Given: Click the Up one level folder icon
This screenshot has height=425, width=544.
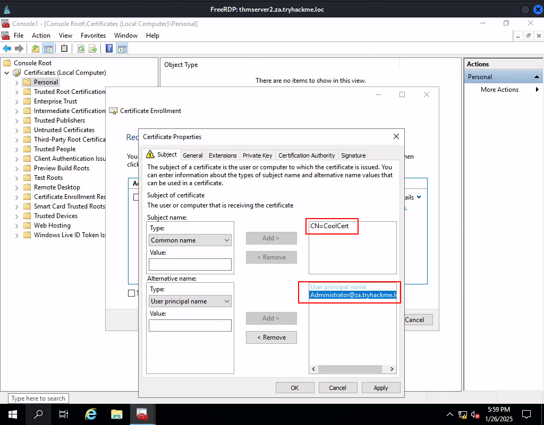Looking at the screenshot, I should [x=36, y=48].
